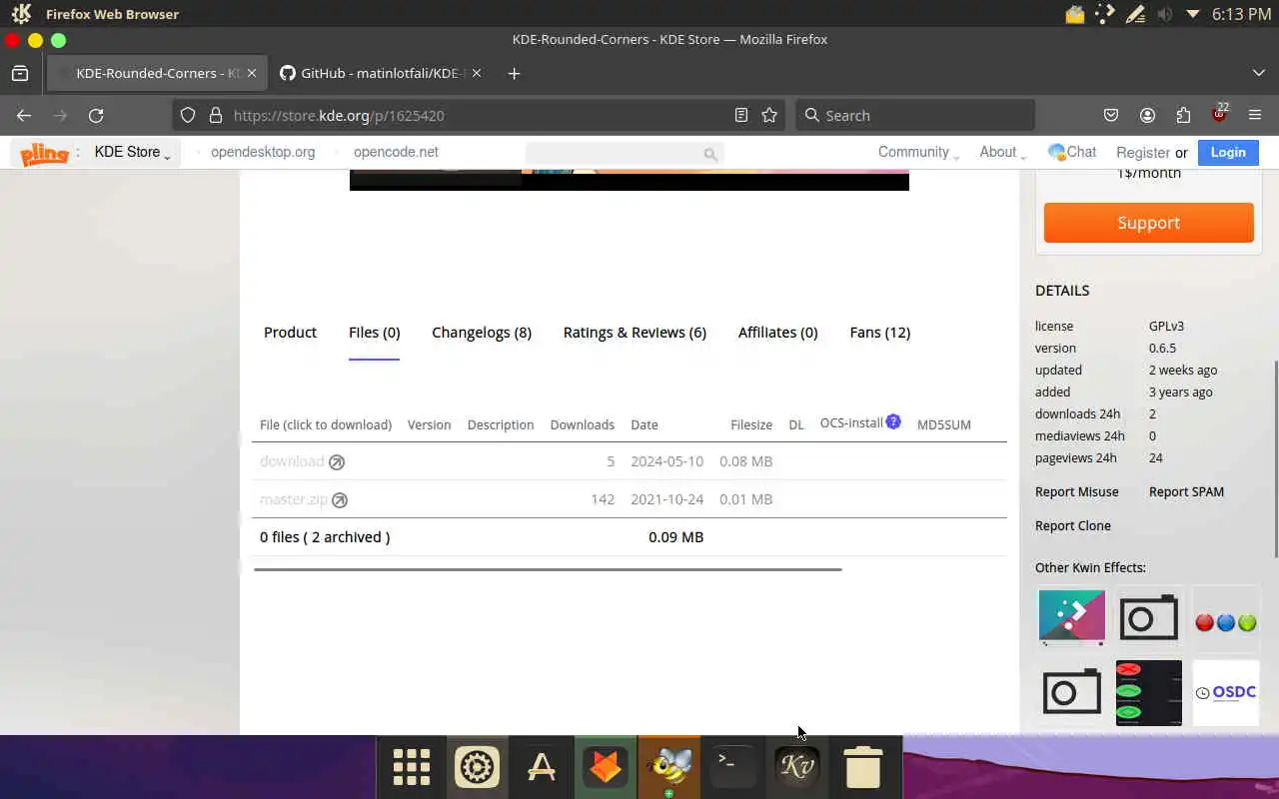Bookmark this page with the star icon
The height and width of the screenshot is (799, 1279).
pyautogui.click(x=769, y=115)
